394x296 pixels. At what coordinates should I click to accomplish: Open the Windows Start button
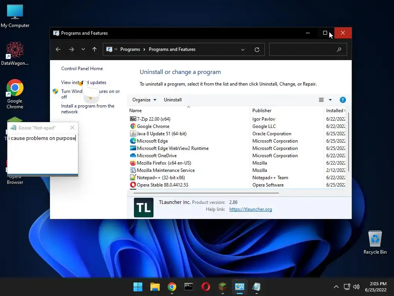coord(138,287)
